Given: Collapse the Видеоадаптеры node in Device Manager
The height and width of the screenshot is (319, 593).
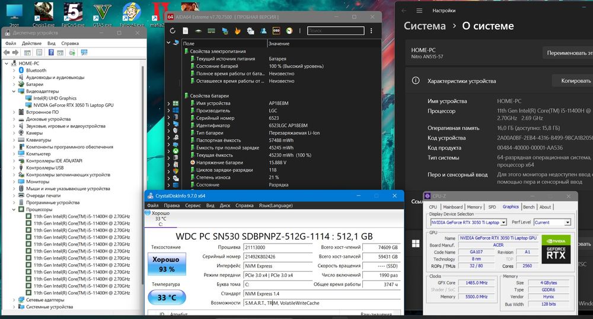Looking at the screenshot, I should tap(14, 91).
